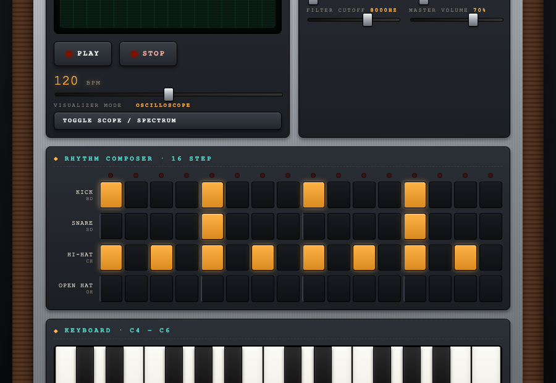Screen dimensions: 556x383
Task: Disable Hi-Hat step 7
Action: (x=263, y=258)
